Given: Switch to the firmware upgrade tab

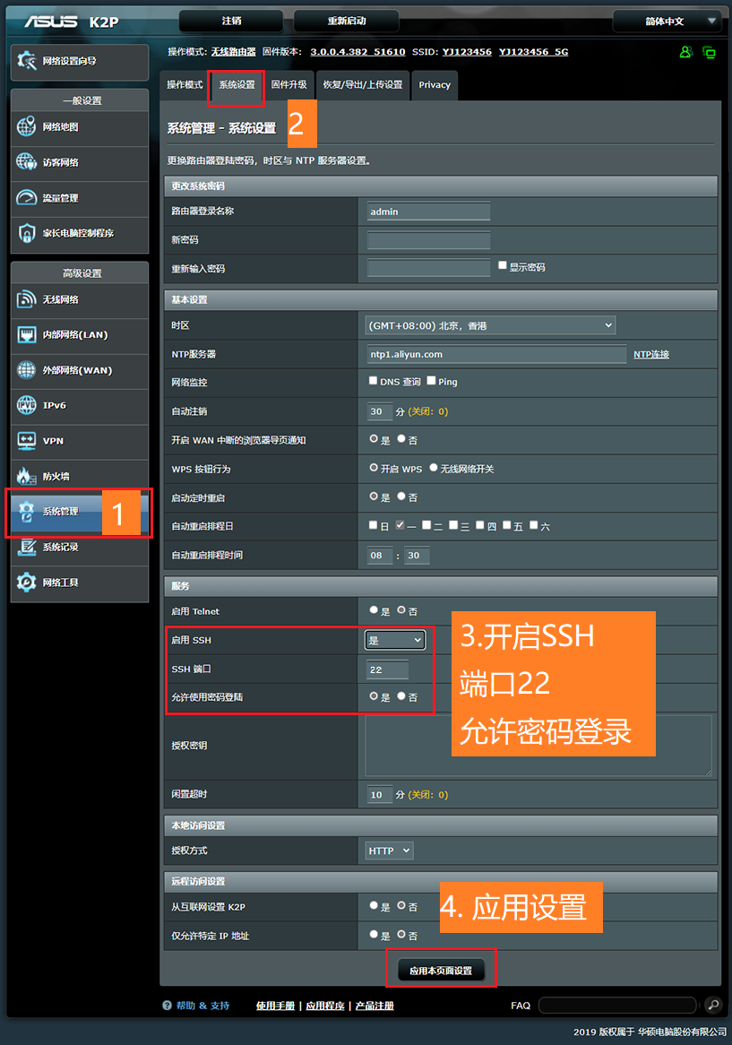Looking at the screenshot, I should point(289,84).
